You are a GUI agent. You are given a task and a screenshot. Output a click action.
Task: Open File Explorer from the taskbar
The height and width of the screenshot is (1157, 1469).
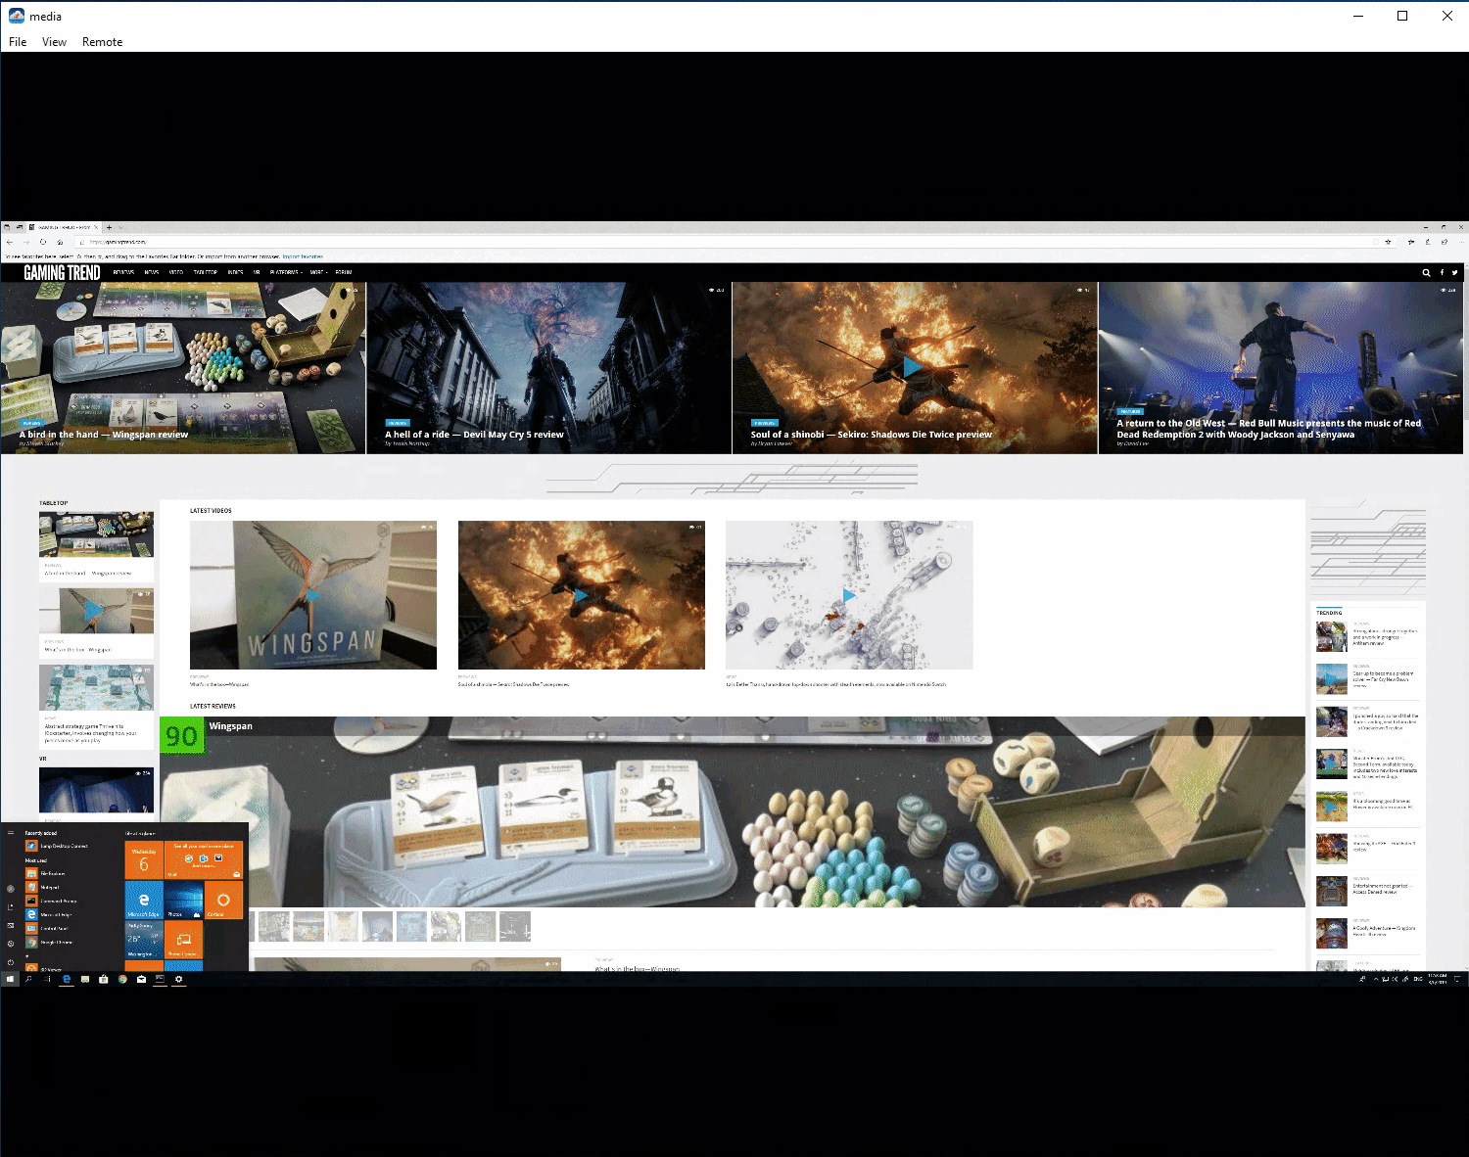85,979
